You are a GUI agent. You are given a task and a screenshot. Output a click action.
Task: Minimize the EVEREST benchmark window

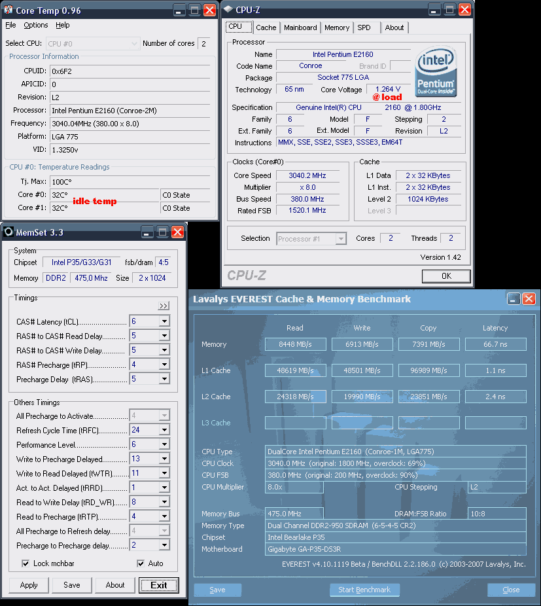pyautogui.click(x=514, y=299)
